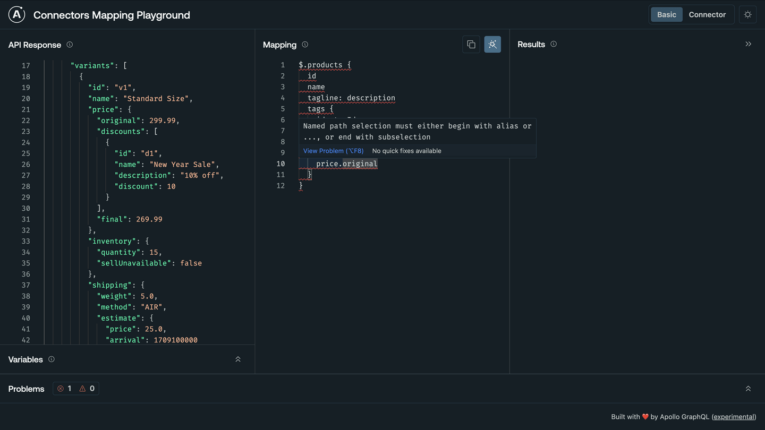The height and width of the screenshot is (430, 765).
Task: Place cursor on price.original in mapping editor
Action: pyautogui.click(x=346, y=164)
